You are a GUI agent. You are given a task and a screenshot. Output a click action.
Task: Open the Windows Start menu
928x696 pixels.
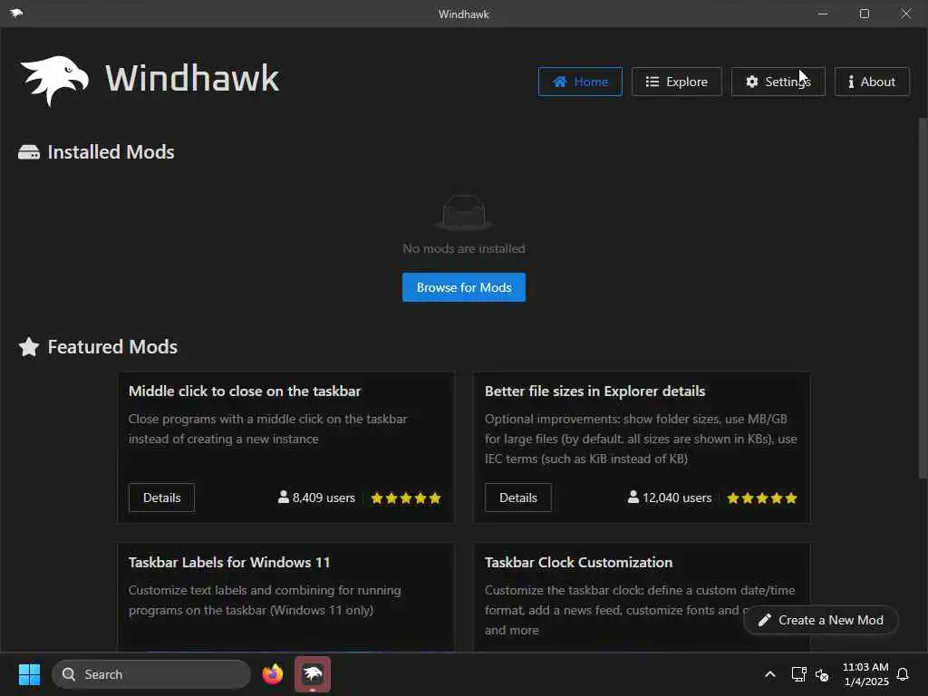tap(29, 674)
